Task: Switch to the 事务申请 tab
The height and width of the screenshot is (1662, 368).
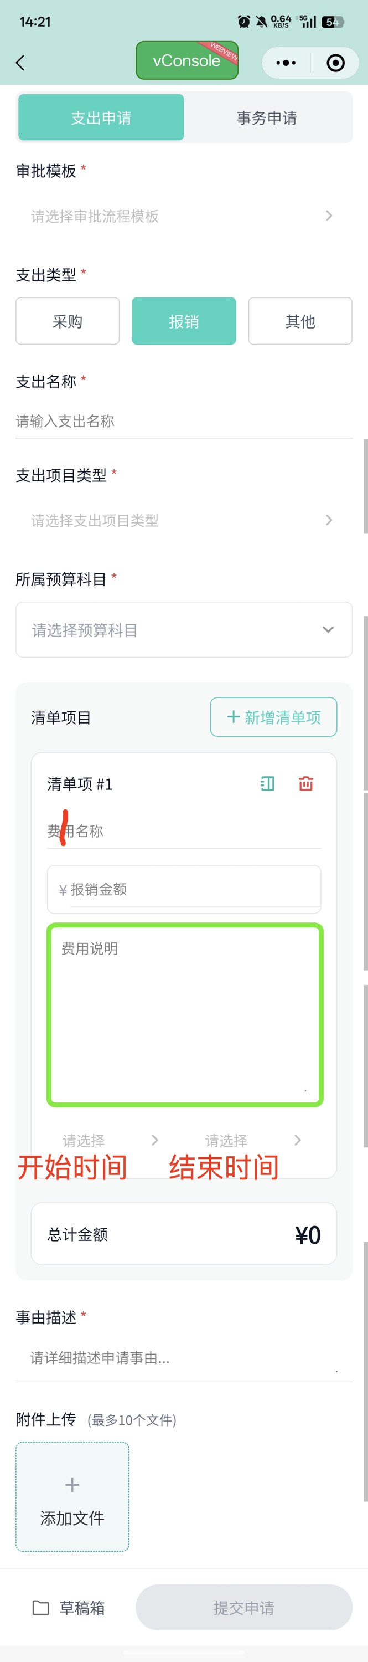Action: (266, 117)
